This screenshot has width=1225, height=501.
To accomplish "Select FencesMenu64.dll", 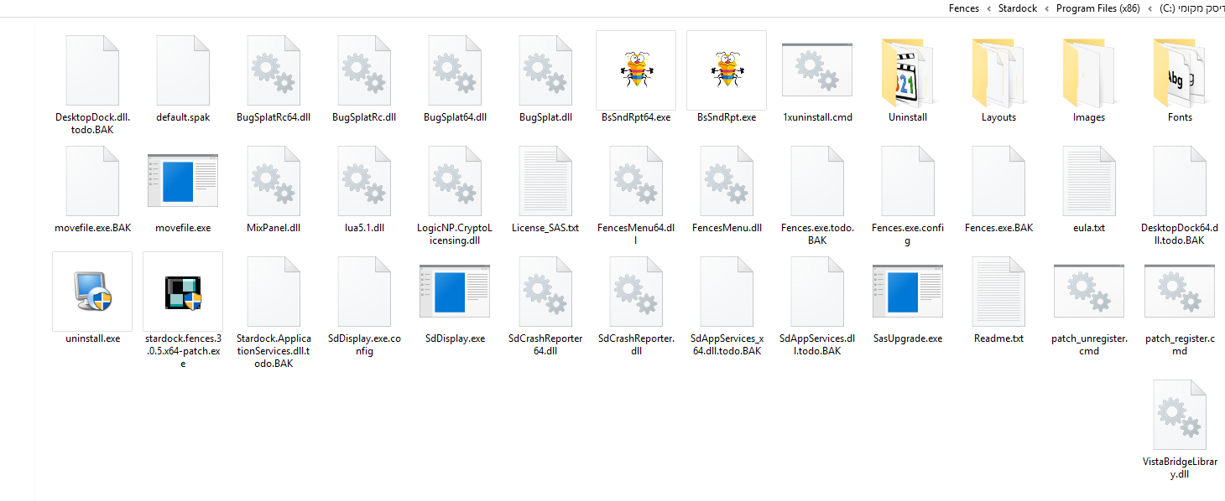I will click(636, 194).
